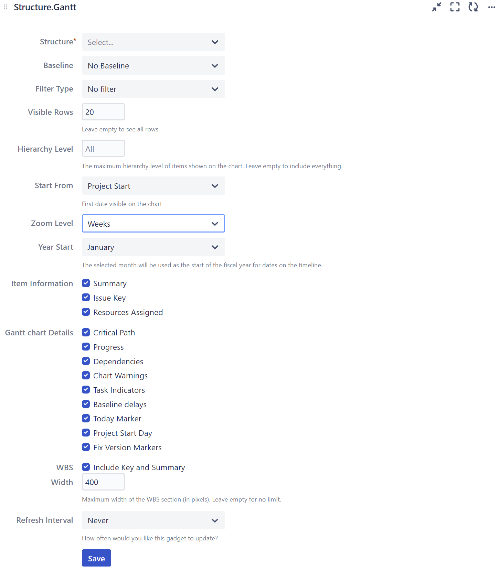Expand the Zoom Level dropdown

153,224
